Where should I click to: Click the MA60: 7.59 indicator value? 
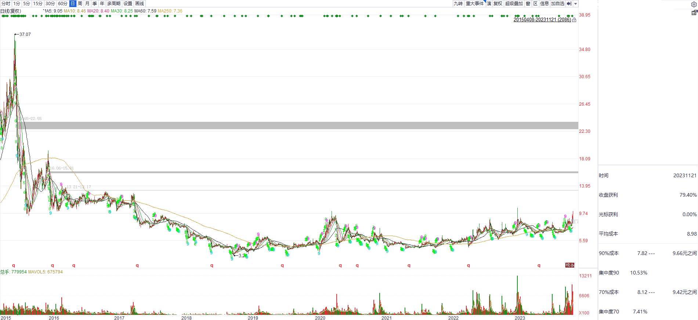tap(145, 11)
